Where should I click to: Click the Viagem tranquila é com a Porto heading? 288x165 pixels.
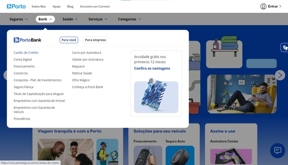tap(70, 131)
